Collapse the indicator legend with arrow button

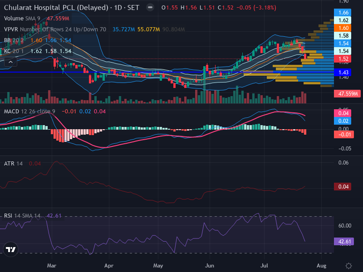click(10, 62)
